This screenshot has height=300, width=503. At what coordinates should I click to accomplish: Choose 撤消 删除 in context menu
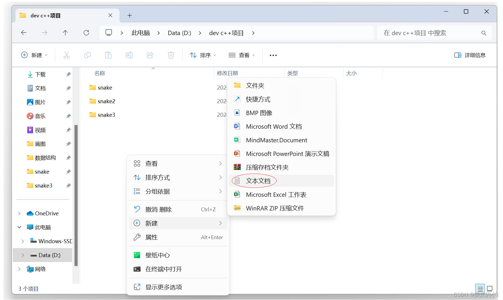178,209
